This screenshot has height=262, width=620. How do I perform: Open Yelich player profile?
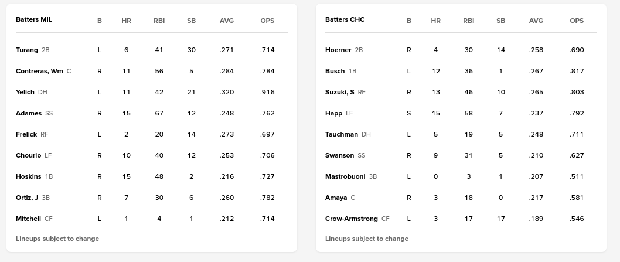(25, 92)
